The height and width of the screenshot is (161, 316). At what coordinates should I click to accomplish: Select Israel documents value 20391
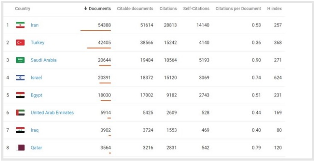click(x=104, y=78)
